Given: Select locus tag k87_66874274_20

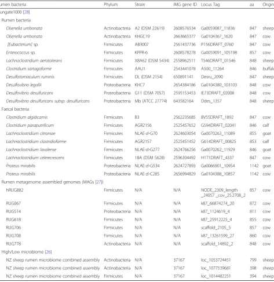Looking at the screenshot, I should point(217,203).
